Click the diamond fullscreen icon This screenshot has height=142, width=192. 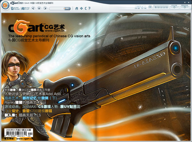point(81,8)
